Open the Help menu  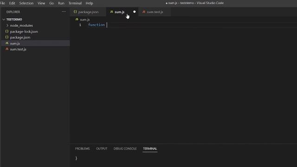tap(89, 3)
